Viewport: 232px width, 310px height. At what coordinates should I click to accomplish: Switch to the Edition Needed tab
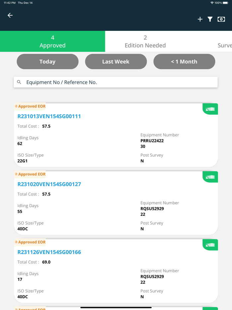pyautogui.click(x=145, y=41)
